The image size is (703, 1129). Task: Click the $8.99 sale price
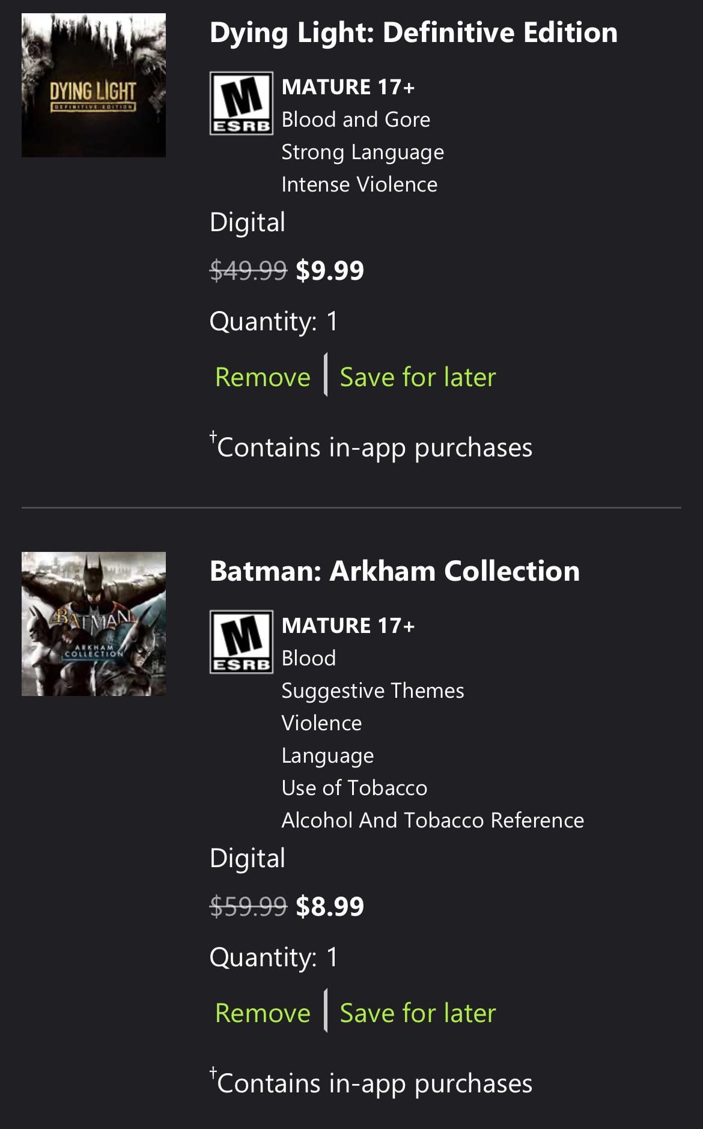coord(330,906)
